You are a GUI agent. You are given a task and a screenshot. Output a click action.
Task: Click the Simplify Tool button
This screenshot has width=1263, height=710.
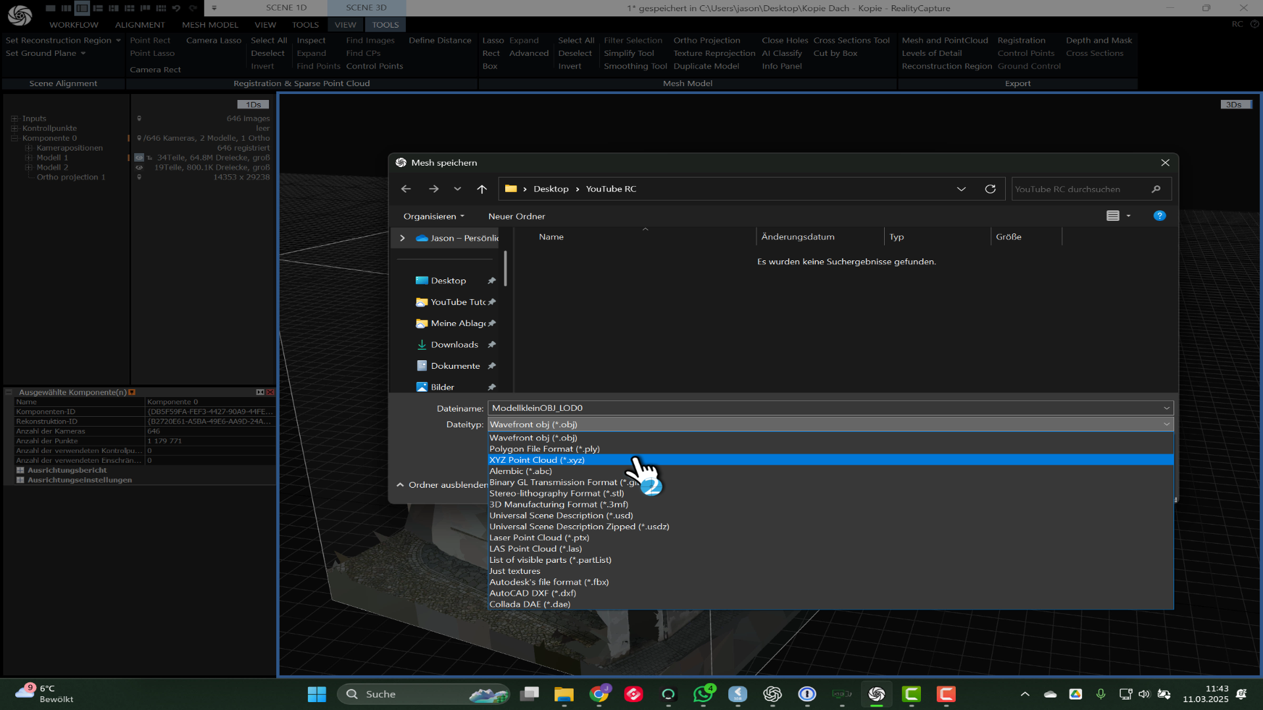[629, 53]
